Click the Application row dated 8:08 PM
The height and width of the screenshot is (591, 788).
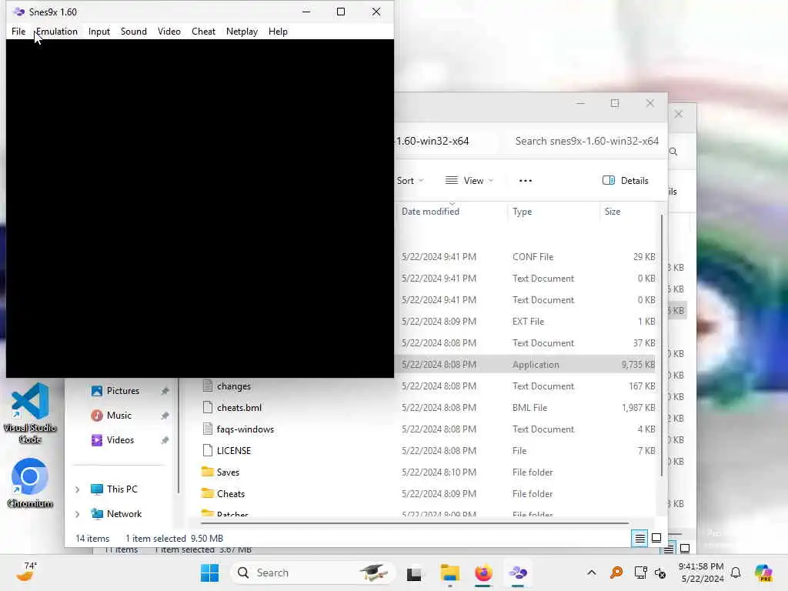[x=526, y=364]
